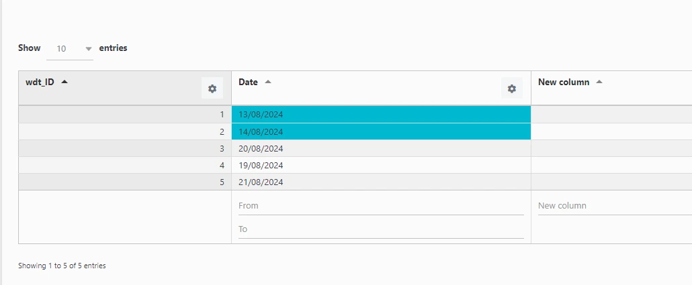Image resolution: width=692 pixels, height=285 pixels.
Task: Click the wdt_ID column header label
Action: (40, 82)
